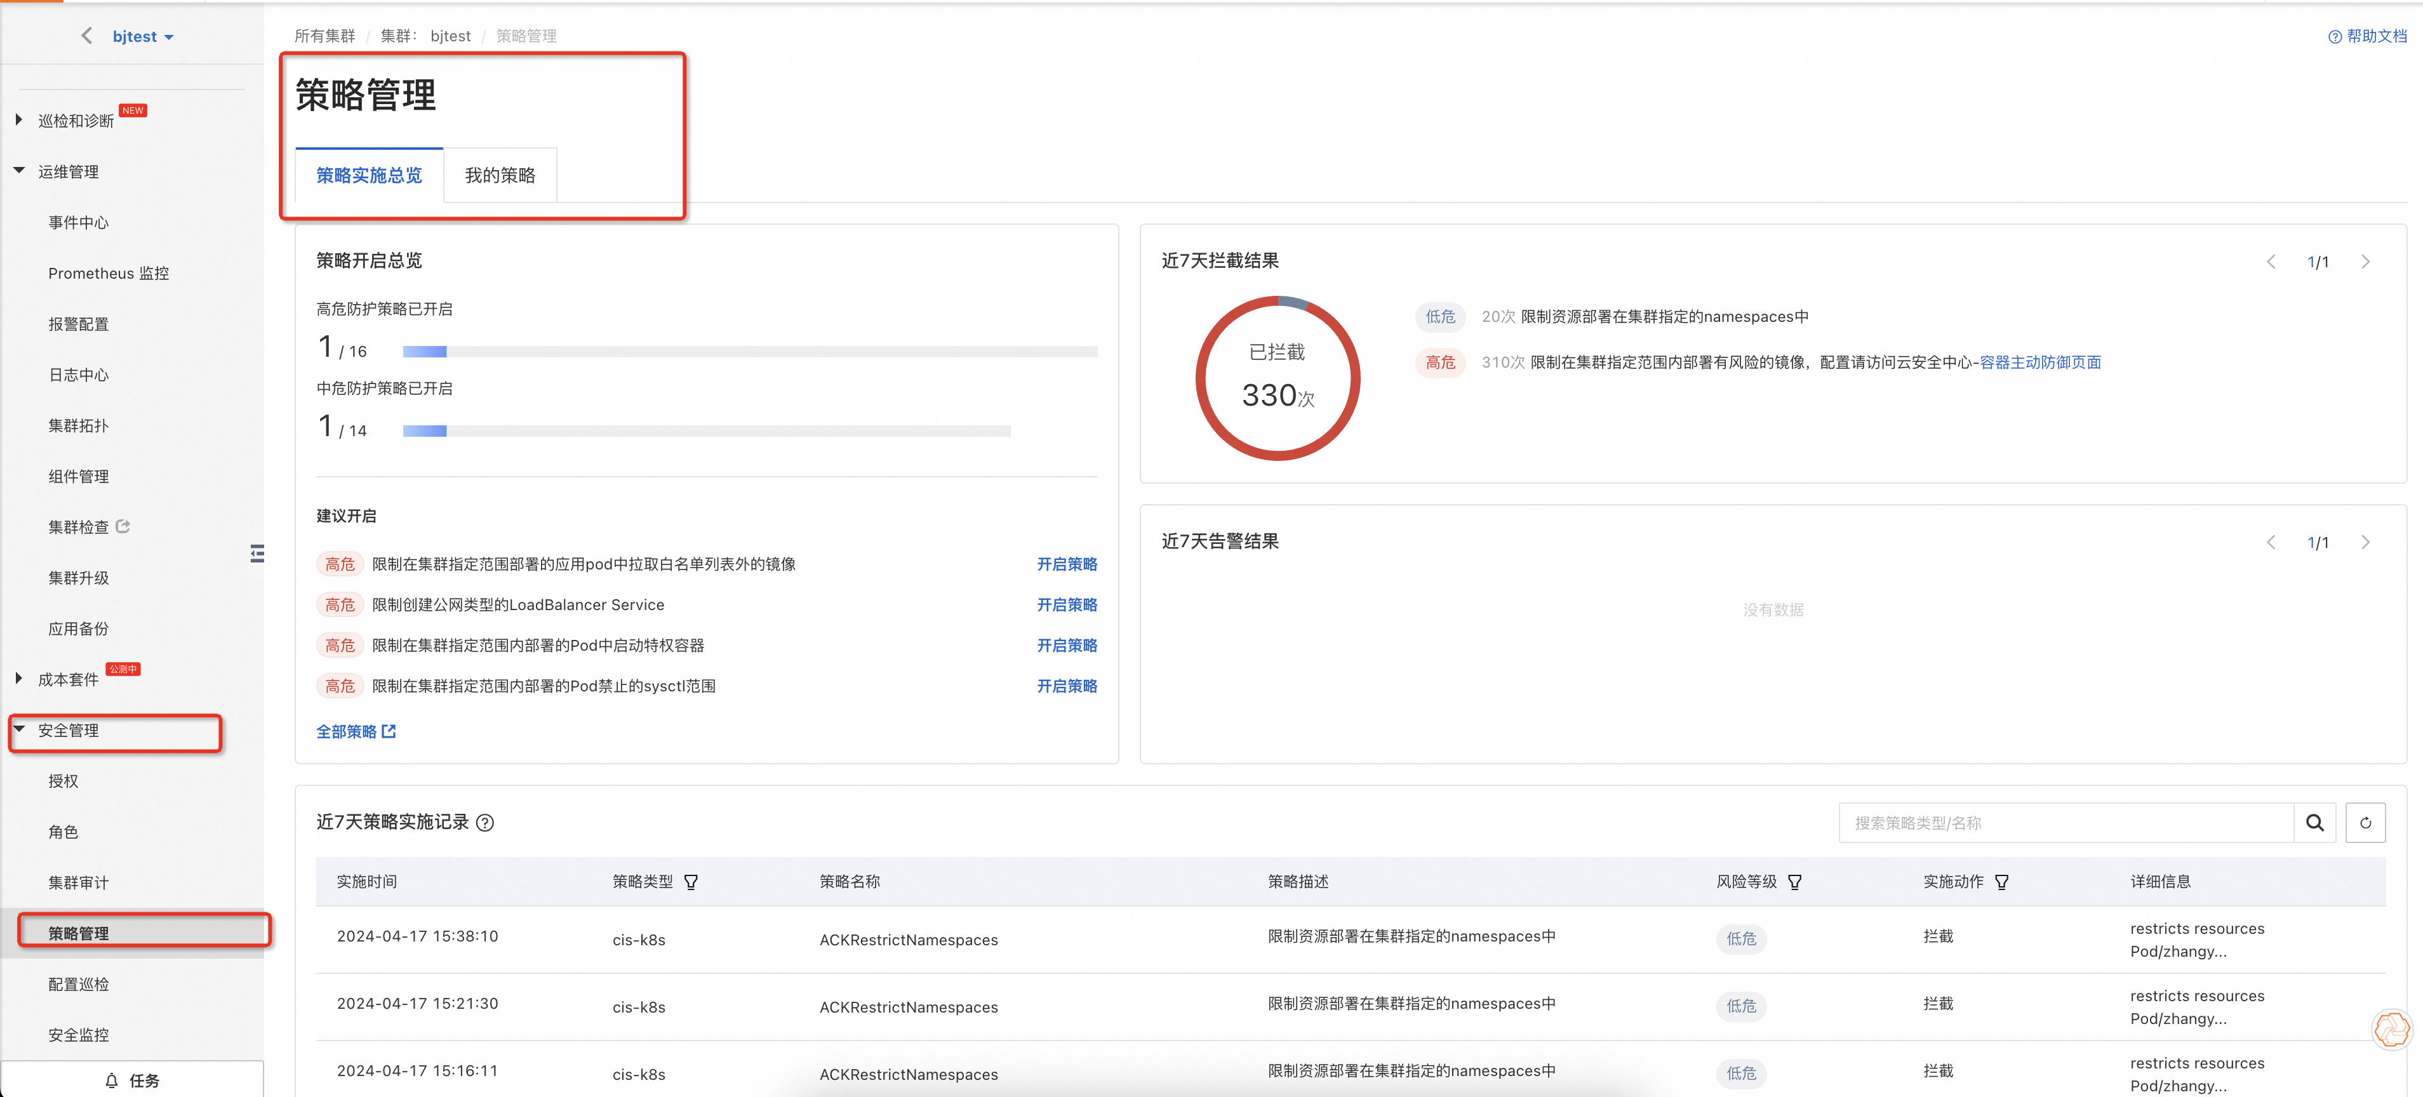2423x1097 pixels.
Task: Click the filter icon on 风险等级 column
Action: pos(1794,882)
